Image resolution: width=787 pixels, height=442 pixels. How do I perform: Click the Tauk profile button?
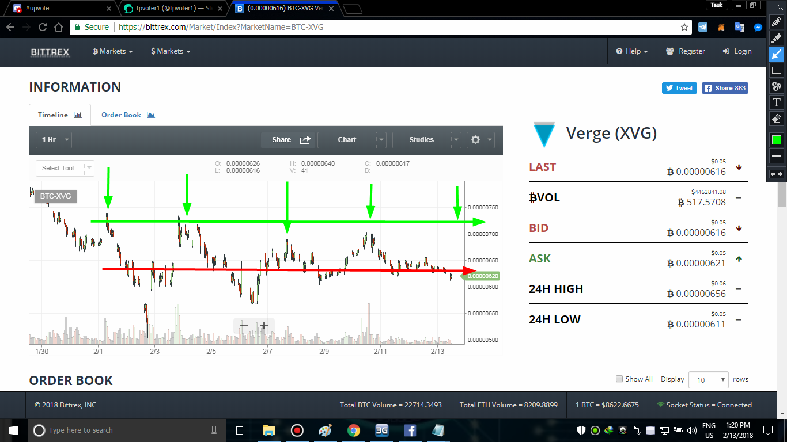(x=716, y=5)
